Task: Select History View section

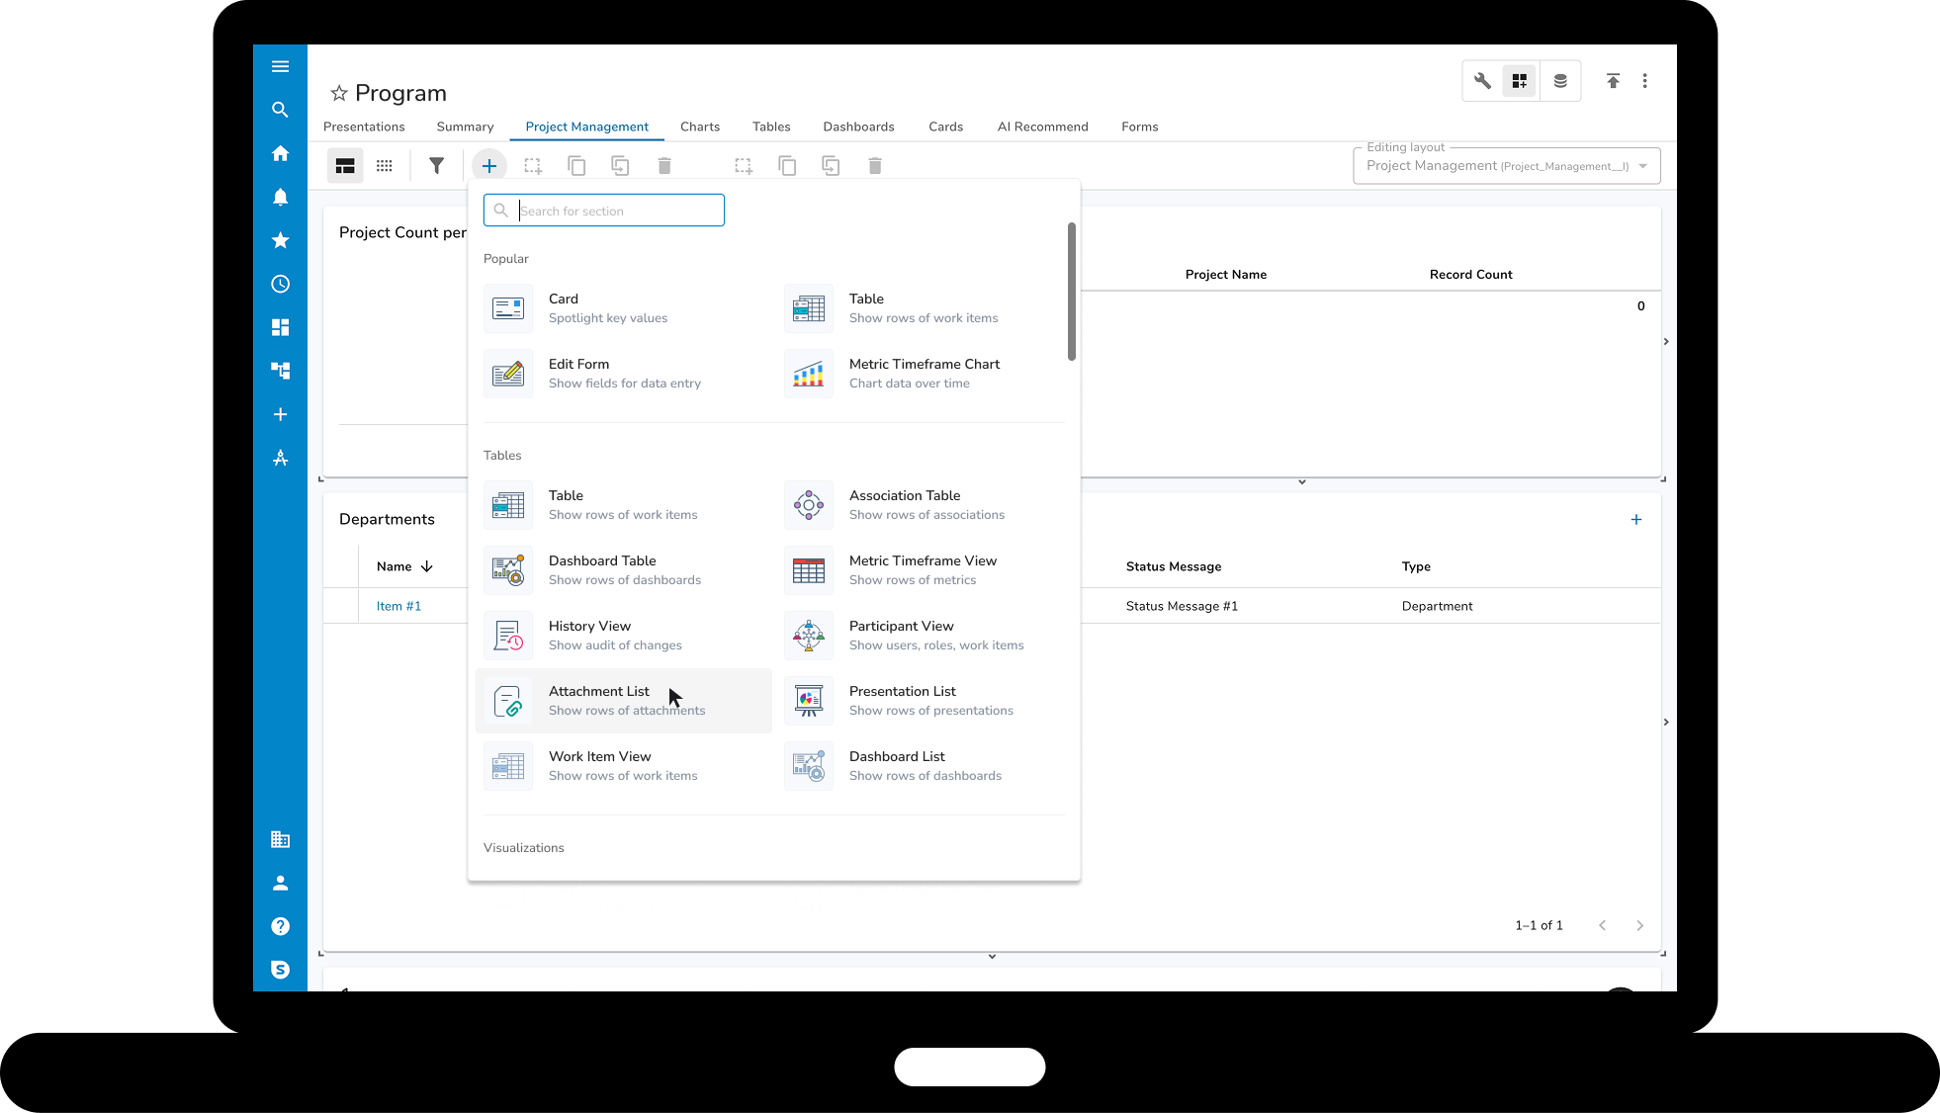Action: (626, 636)
